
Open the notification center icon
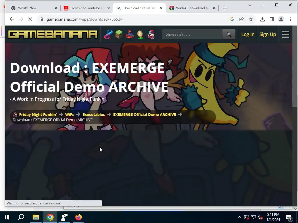[289, 217]
